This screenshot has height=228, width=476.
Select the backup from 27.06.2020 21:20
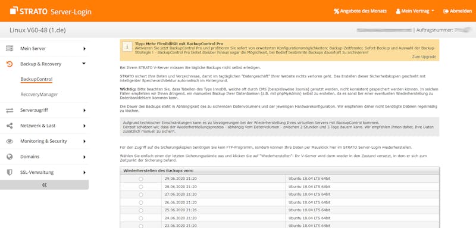(x=141, y=195)
